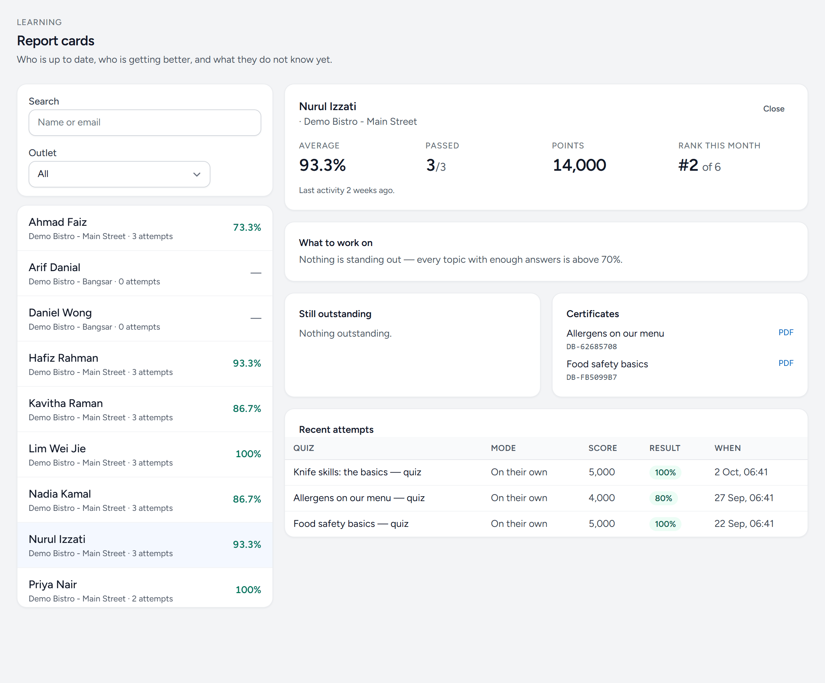825x683 pixels.
Task: Click the WHEN column header
Action: [x=727, y=448]
